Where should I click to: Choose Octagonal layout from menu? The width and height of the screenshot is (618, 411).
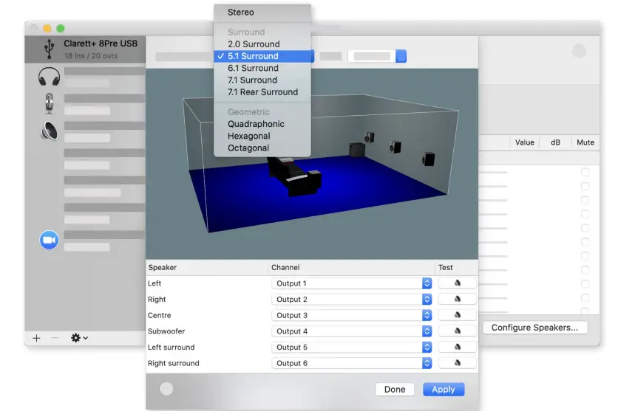tap(262, 148)
